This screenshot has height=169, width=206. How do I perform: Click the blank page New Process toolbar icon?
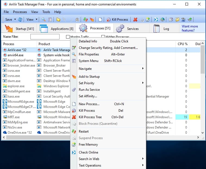click(100, 20)
